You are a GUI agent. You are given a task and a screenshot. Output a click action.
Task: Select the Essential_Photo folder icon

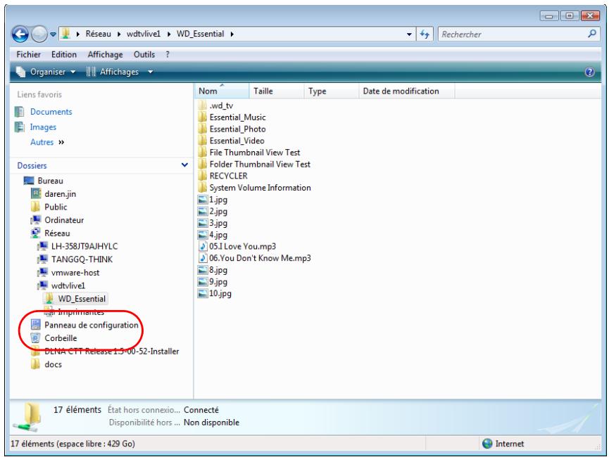click(x=202, y=129)
